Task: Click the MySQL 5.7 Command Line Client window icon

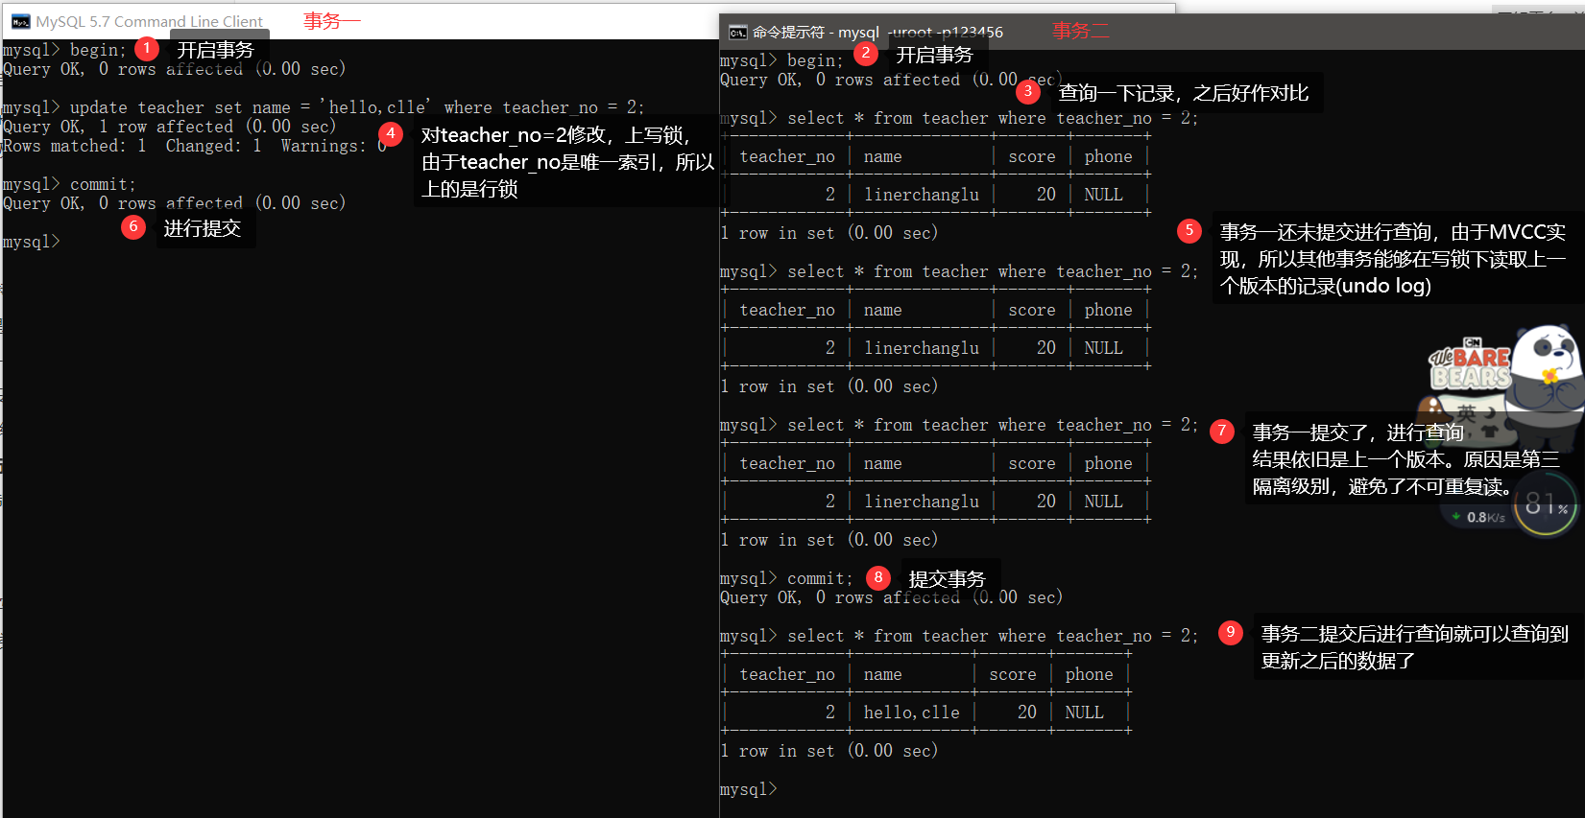Action: pos(20,21)
